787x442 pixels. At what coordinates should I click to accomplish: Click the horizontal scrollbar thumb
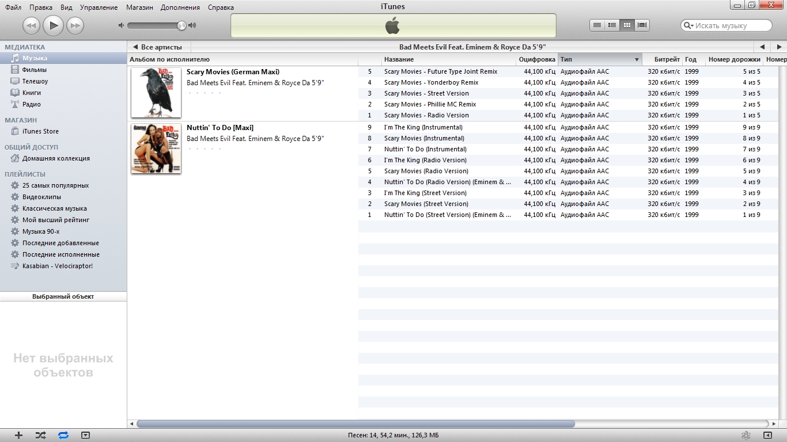tap(355, 424)
